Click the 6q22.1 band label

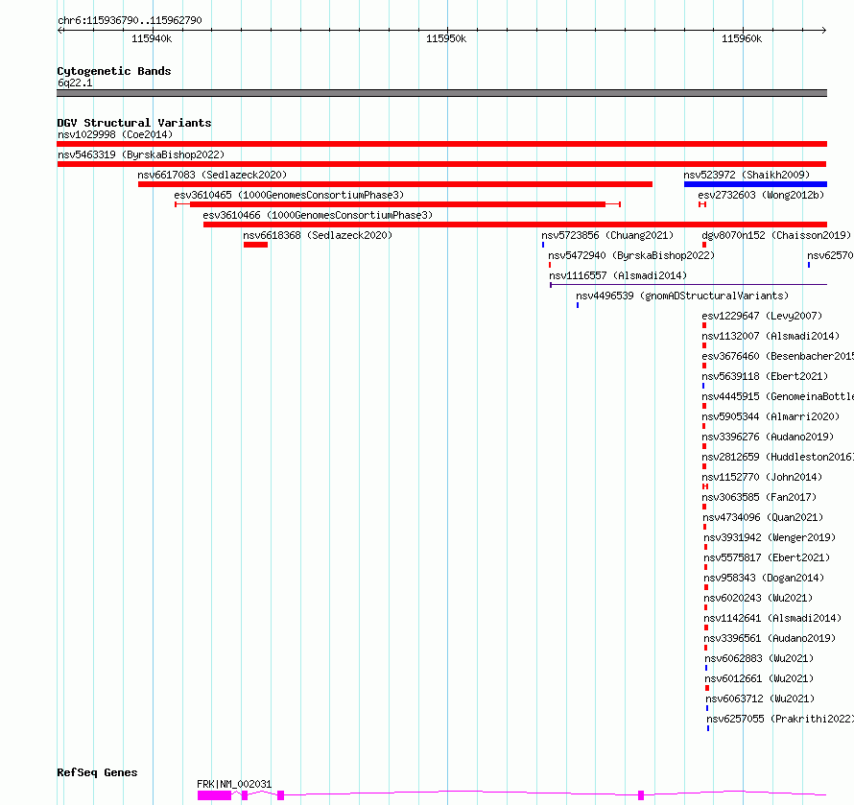coord(75,83)
